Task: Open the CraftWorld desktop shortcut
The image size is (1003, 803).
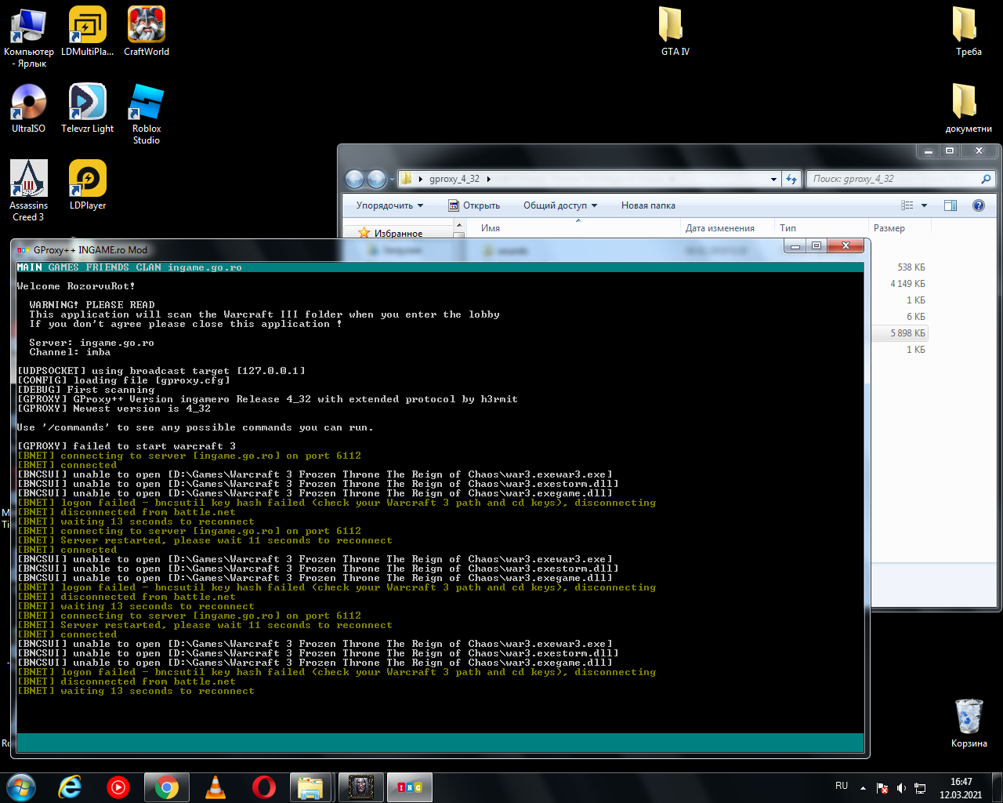Action: [146, 27]
